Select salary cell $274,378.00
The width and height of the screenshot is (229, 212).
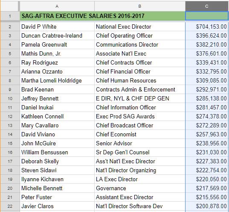[x=207, y=116]
